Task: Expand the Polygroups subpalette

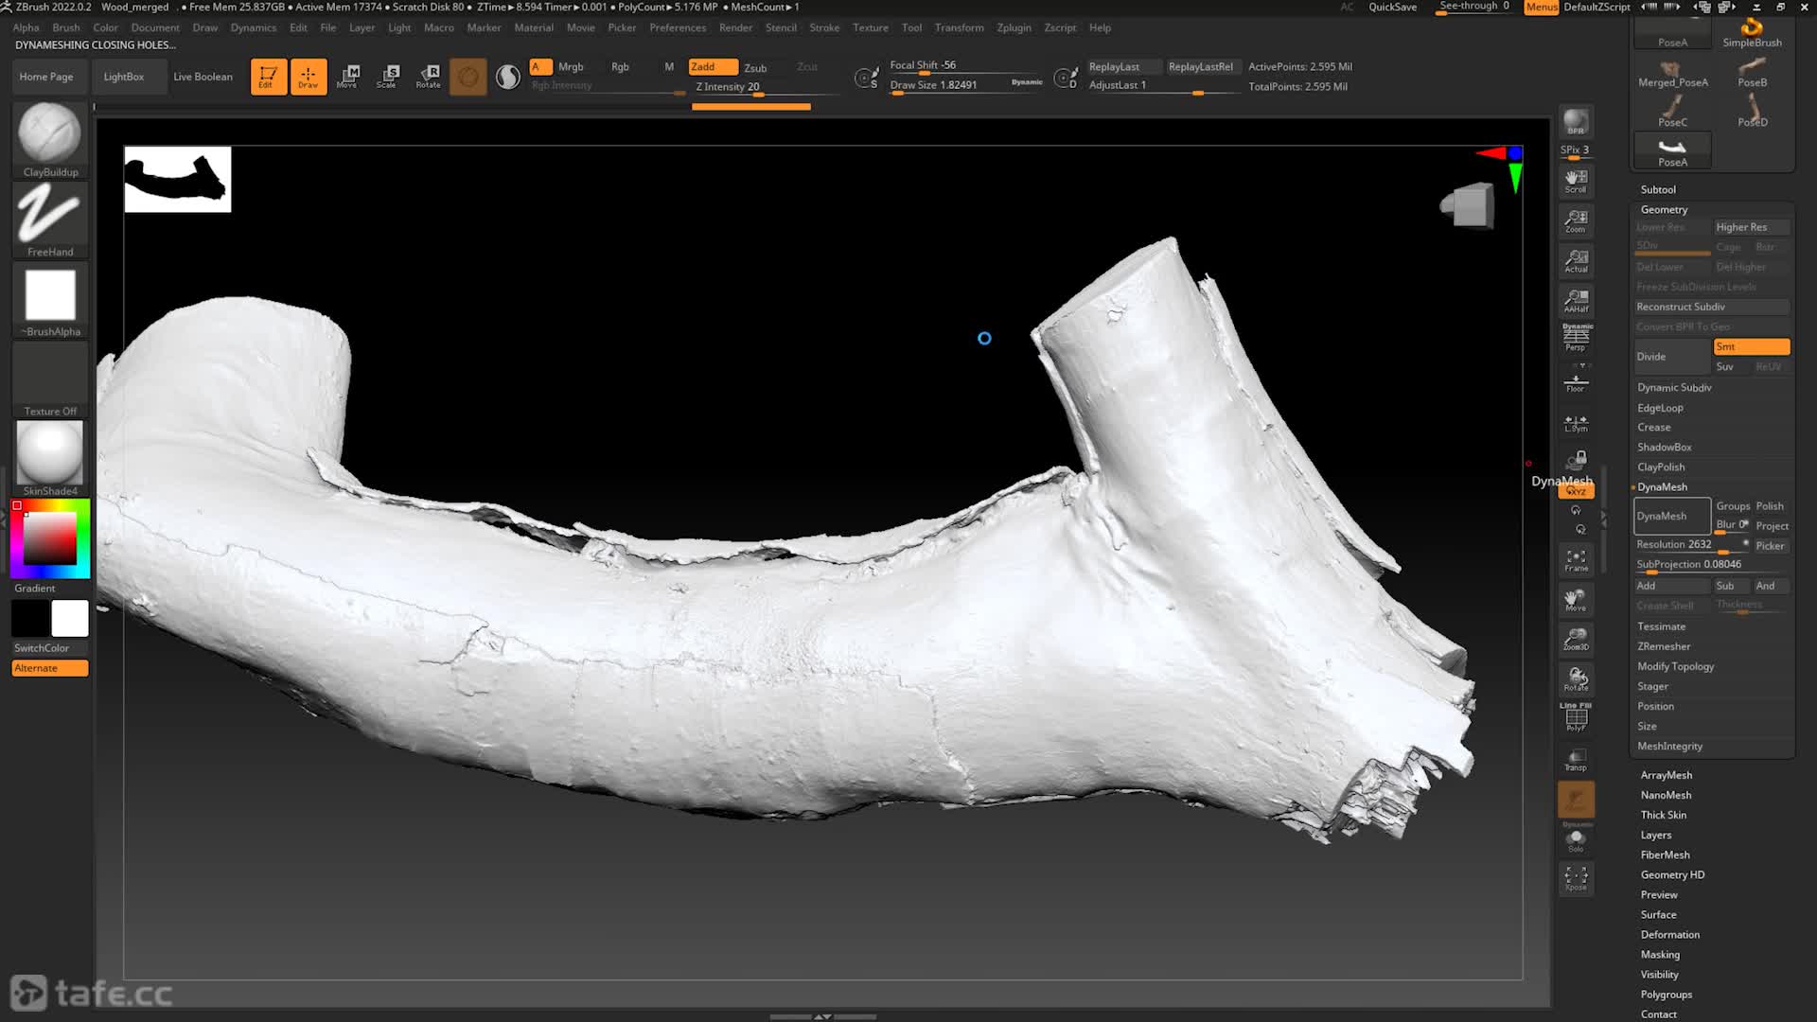Action: tap(1666, 995)
